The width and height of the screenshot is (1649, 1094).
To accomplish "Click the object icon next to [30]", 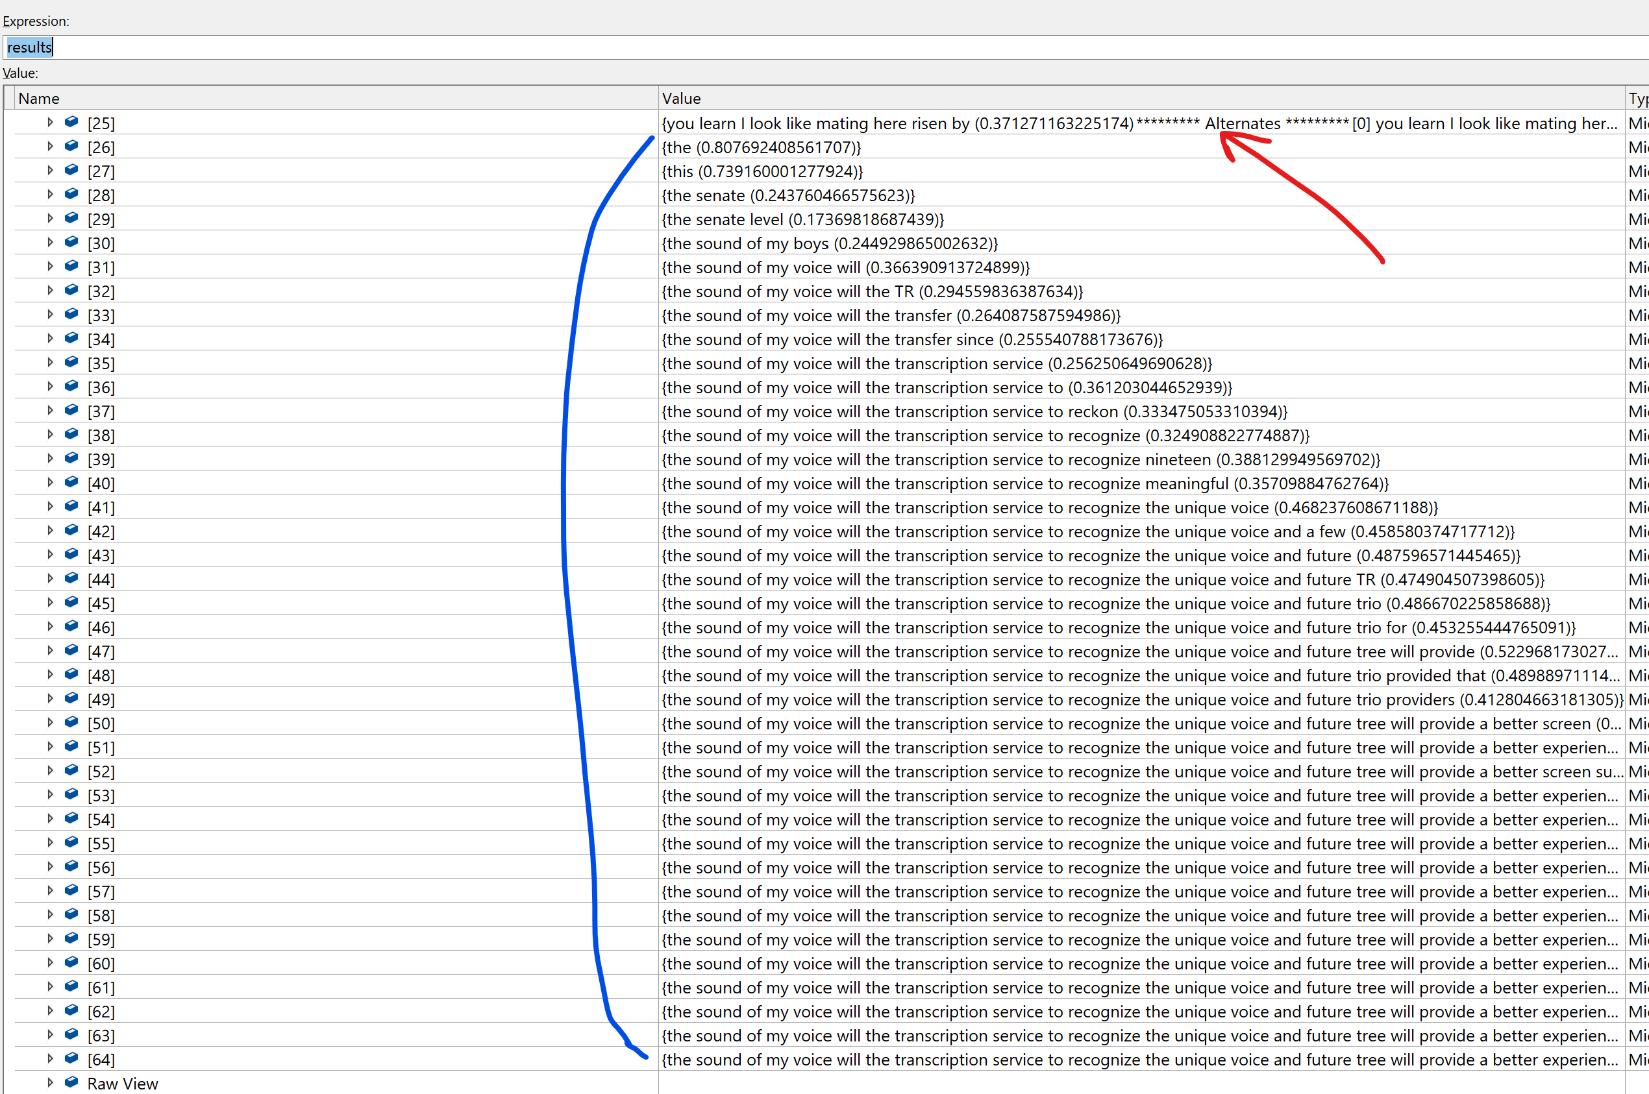I will pyautogui.click(x=71, y=242).
